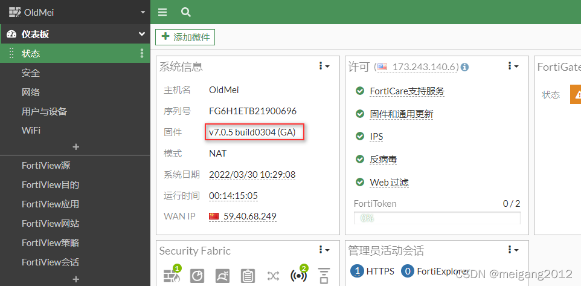This screenshot has height=286, width=581.
Task: Click the 运行时间 value 00:14:15:05
Action: (233, 195)
